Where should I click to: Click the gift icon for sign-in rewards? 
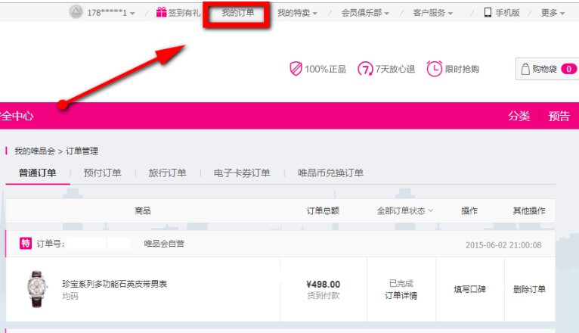pos(161,12)
